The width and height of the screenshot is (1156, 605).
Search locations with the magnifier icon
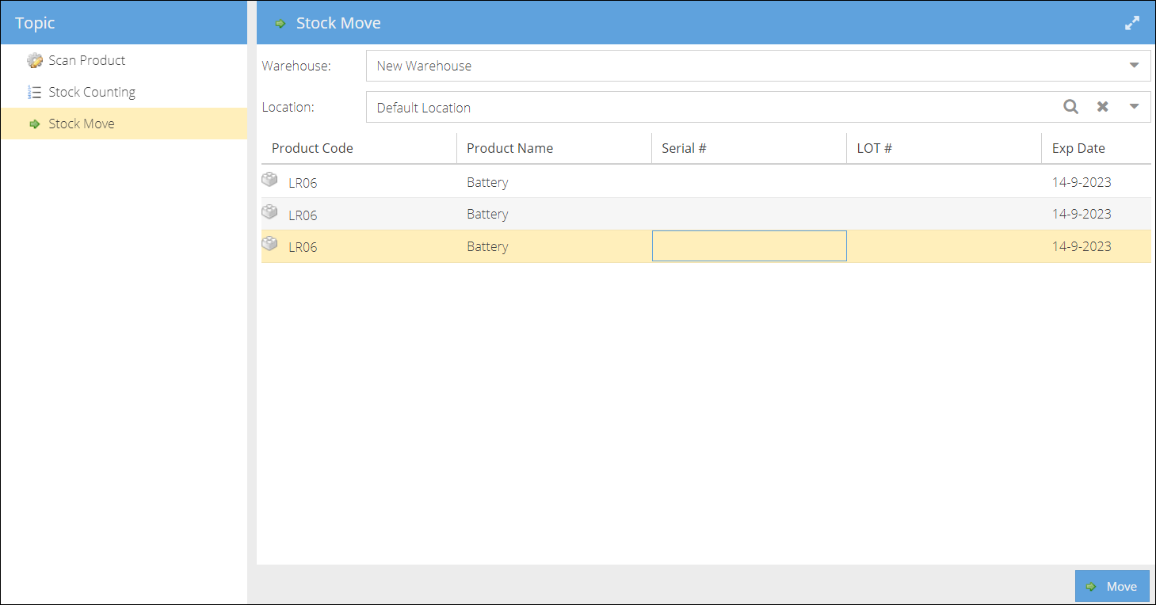[x=1071, y=107]
